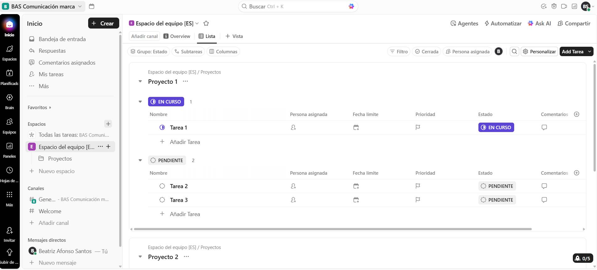Viewport: 597px width, 270px height.
Task: Toggle Cerrada tasks visibility
Action: [427, 51]
